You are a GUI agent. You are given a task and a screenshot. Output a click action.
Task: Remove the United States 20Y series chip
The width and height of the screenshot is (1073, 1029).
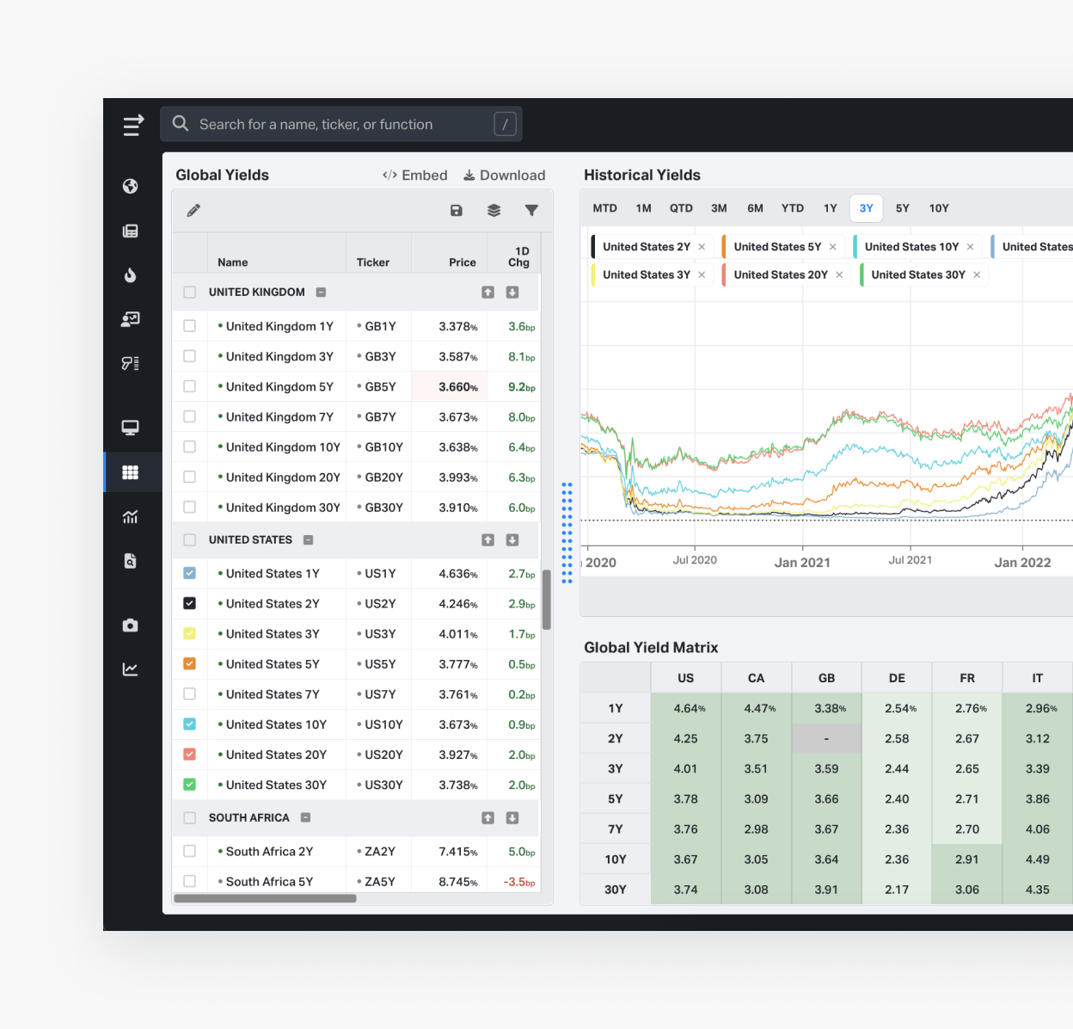[x=839, y=275]
